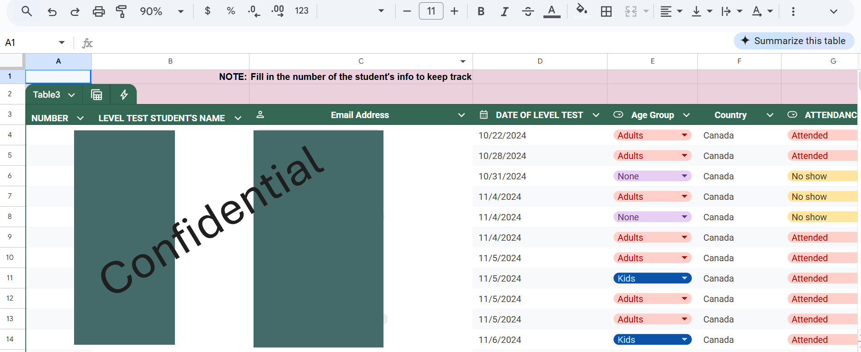
Task: Click the decrease decimal places icon
Action: [x=254, y=11]
